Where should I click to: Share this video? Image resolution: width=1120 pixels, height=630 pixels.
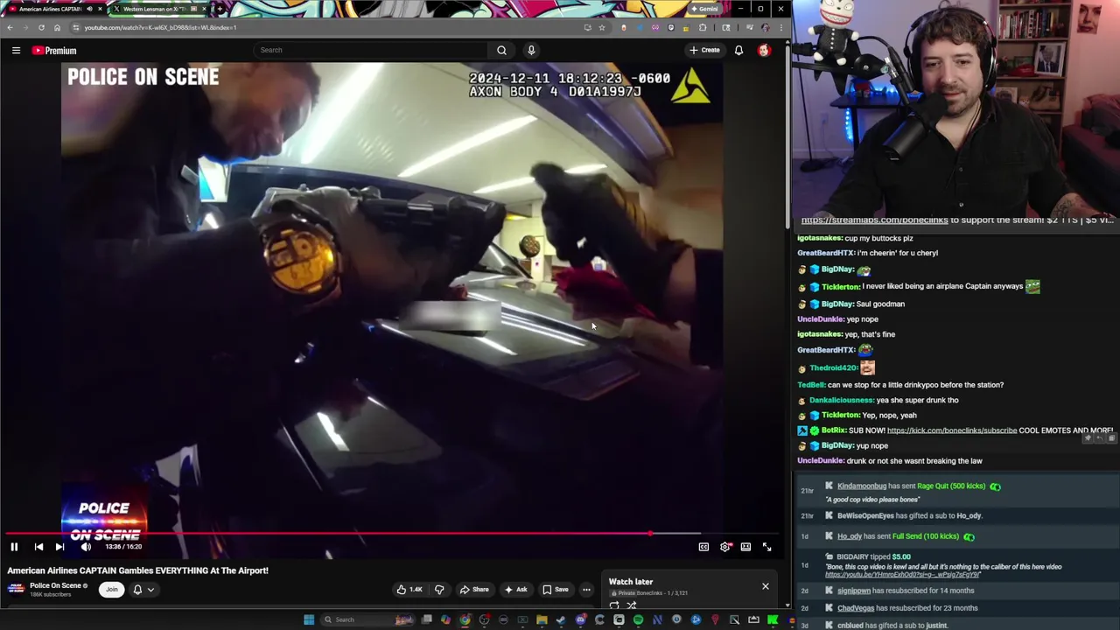[474, 589]
